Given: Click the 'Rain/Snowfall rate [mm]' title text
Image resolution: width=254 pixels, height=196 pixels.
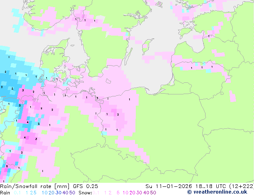Looking at the screenshot, I should point(35,186).
